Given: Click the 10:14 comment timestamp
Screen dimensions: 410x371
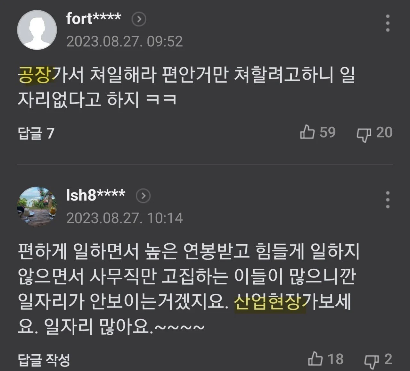Looking at the screenshot, I should click(x=124, y=218).
